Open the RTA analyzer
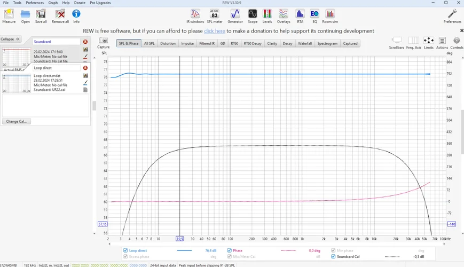 300,16
